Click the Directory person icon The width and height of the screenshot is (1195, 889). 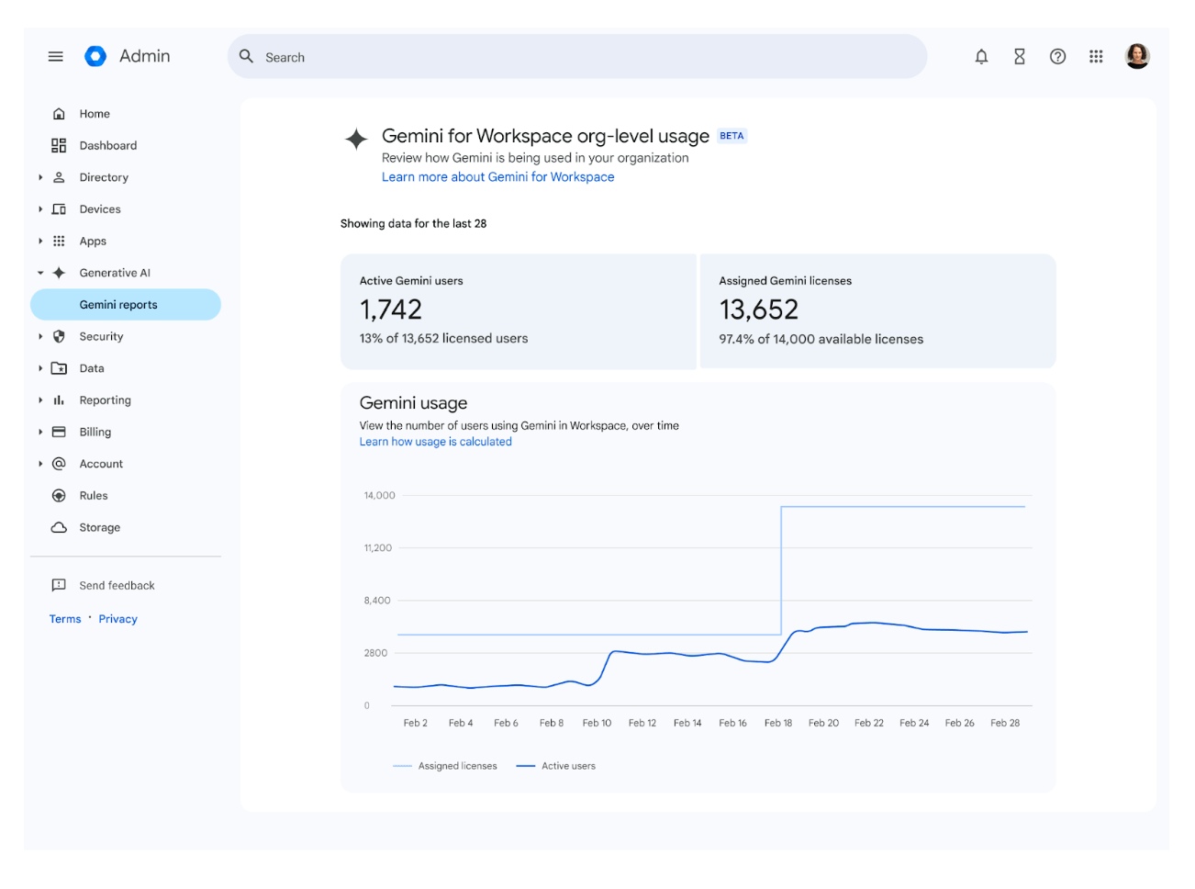(x=59, y=177)
